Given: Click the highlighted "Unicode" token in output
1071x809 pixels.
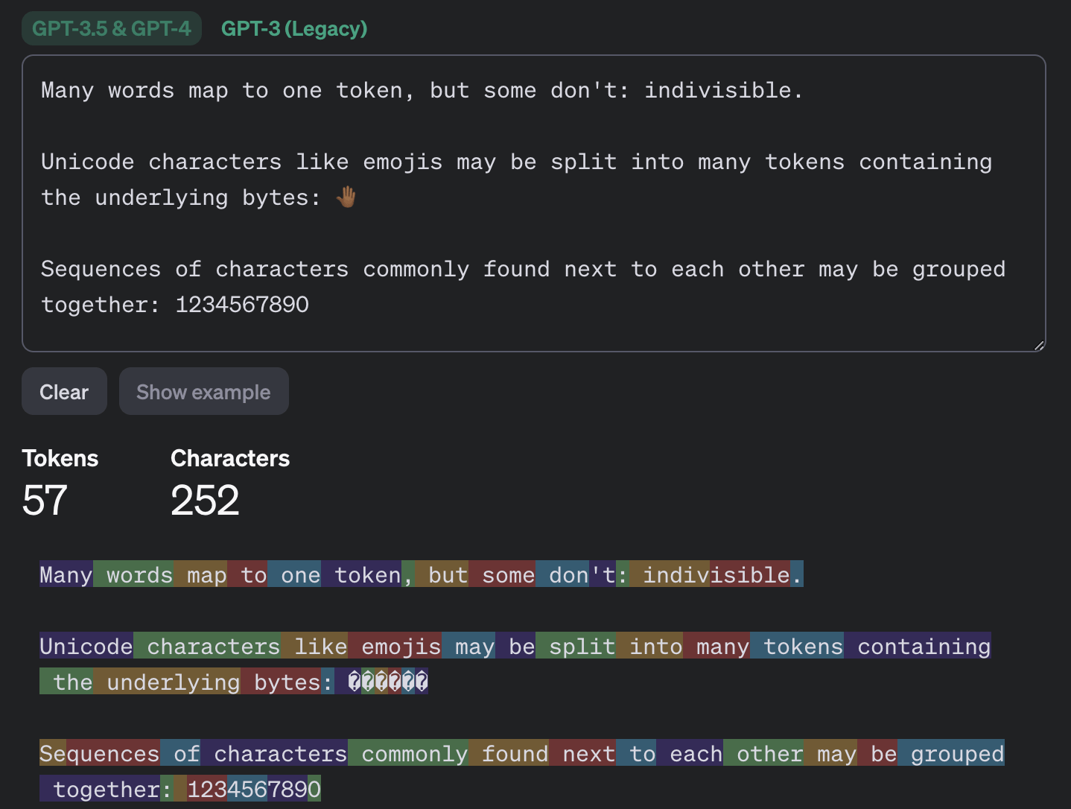Looking at the screenshot, I should (86, 647).
